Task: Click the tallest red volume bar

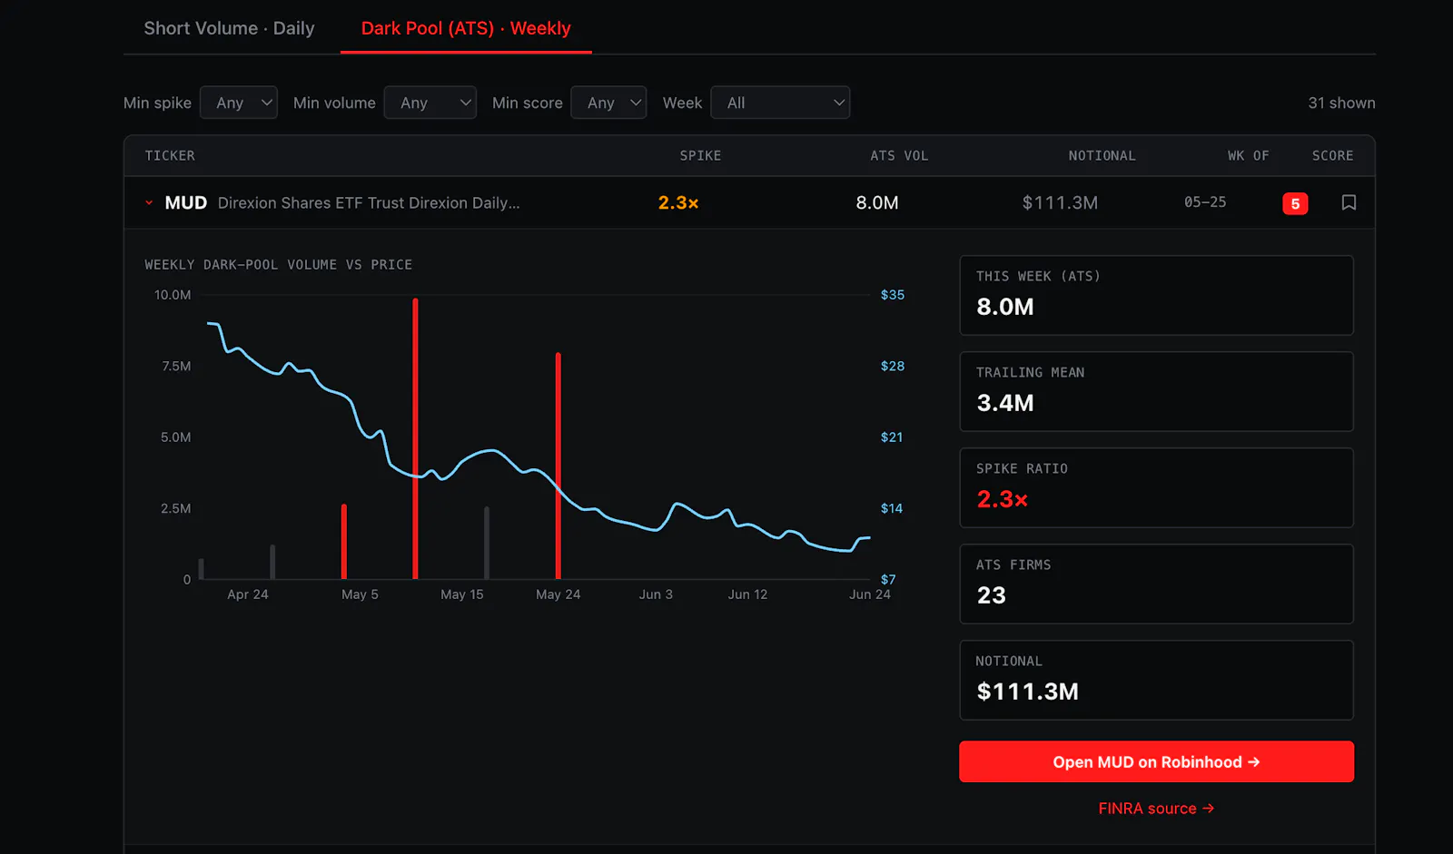Action: click(415, 438)
